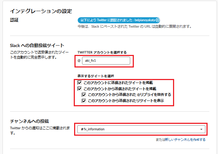218x154 pixels.
Task: Toggle このアカウントに送信されたツイートを掲載 checkbox
Action: pos(80,83)
